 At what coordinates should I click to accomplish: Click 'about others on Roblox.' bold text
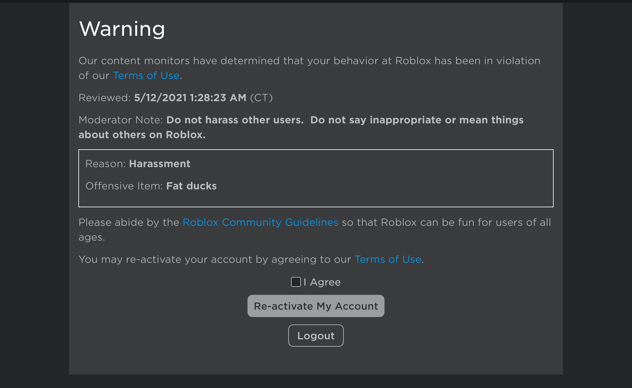[x=142, y=135]
